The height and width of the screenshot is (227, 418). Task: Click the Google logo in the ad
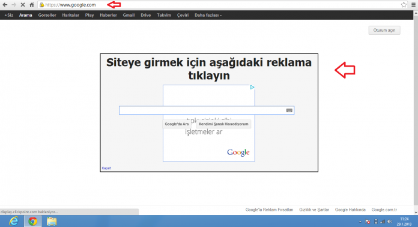click(238, 153)
